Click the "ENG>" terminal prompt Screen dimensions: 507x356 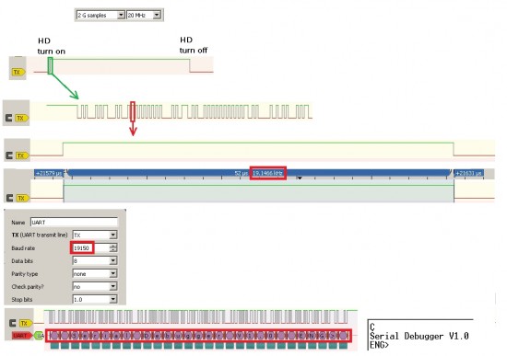[x=379, y=345]
